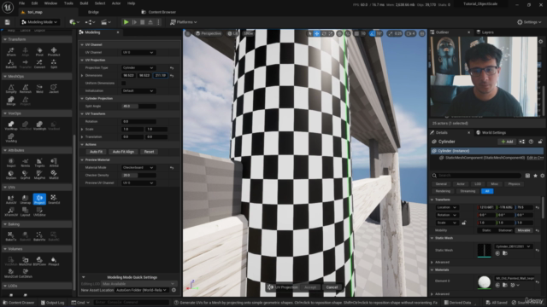Select the Inspect attributes tool
This screenshot has width=547, height=307.
point(11,163)
